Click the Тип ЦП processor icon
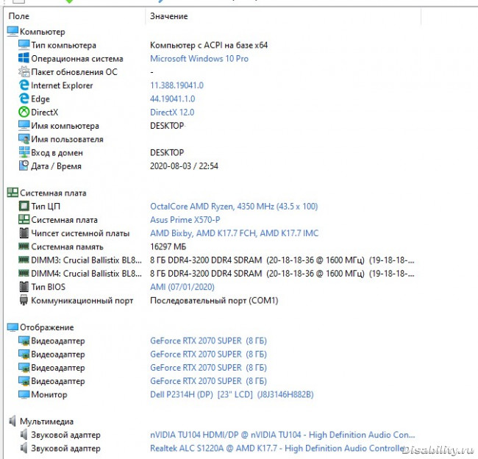 coord(24,206)
